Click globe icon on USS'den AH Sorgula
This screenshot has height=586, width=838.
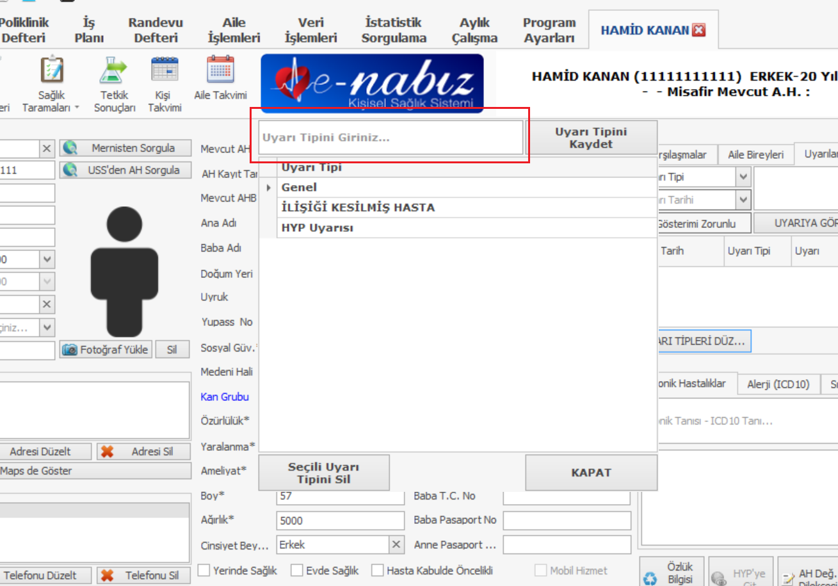70,170
